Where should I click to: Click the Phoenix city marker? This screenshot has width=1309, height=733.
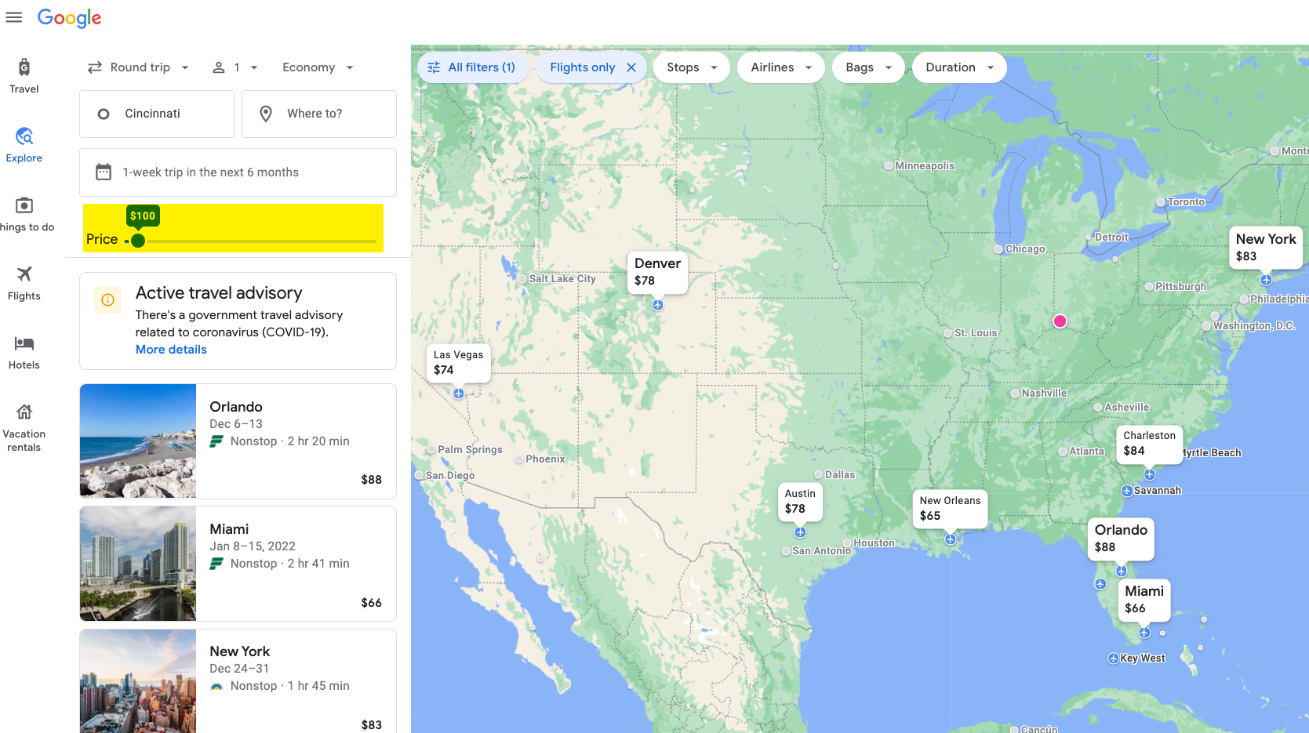[519, 459]
